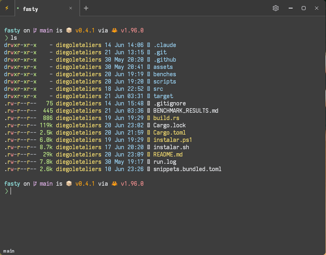The height and width of the screenshot is (255, 326).
Task: Click the file icon beside README.md
Action: (149, 154)
